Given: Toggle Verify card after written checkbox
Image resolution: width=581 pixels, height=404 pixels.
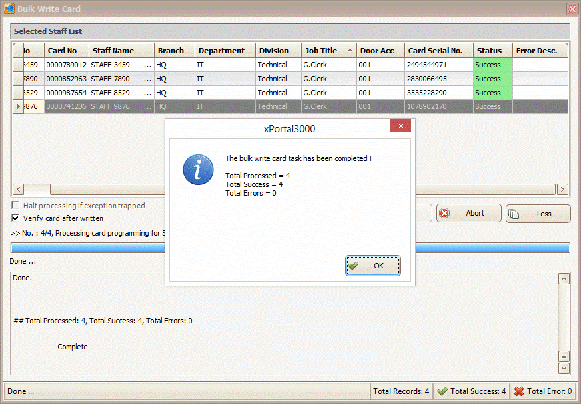Looking at the screenshot, I should point(16,218).
